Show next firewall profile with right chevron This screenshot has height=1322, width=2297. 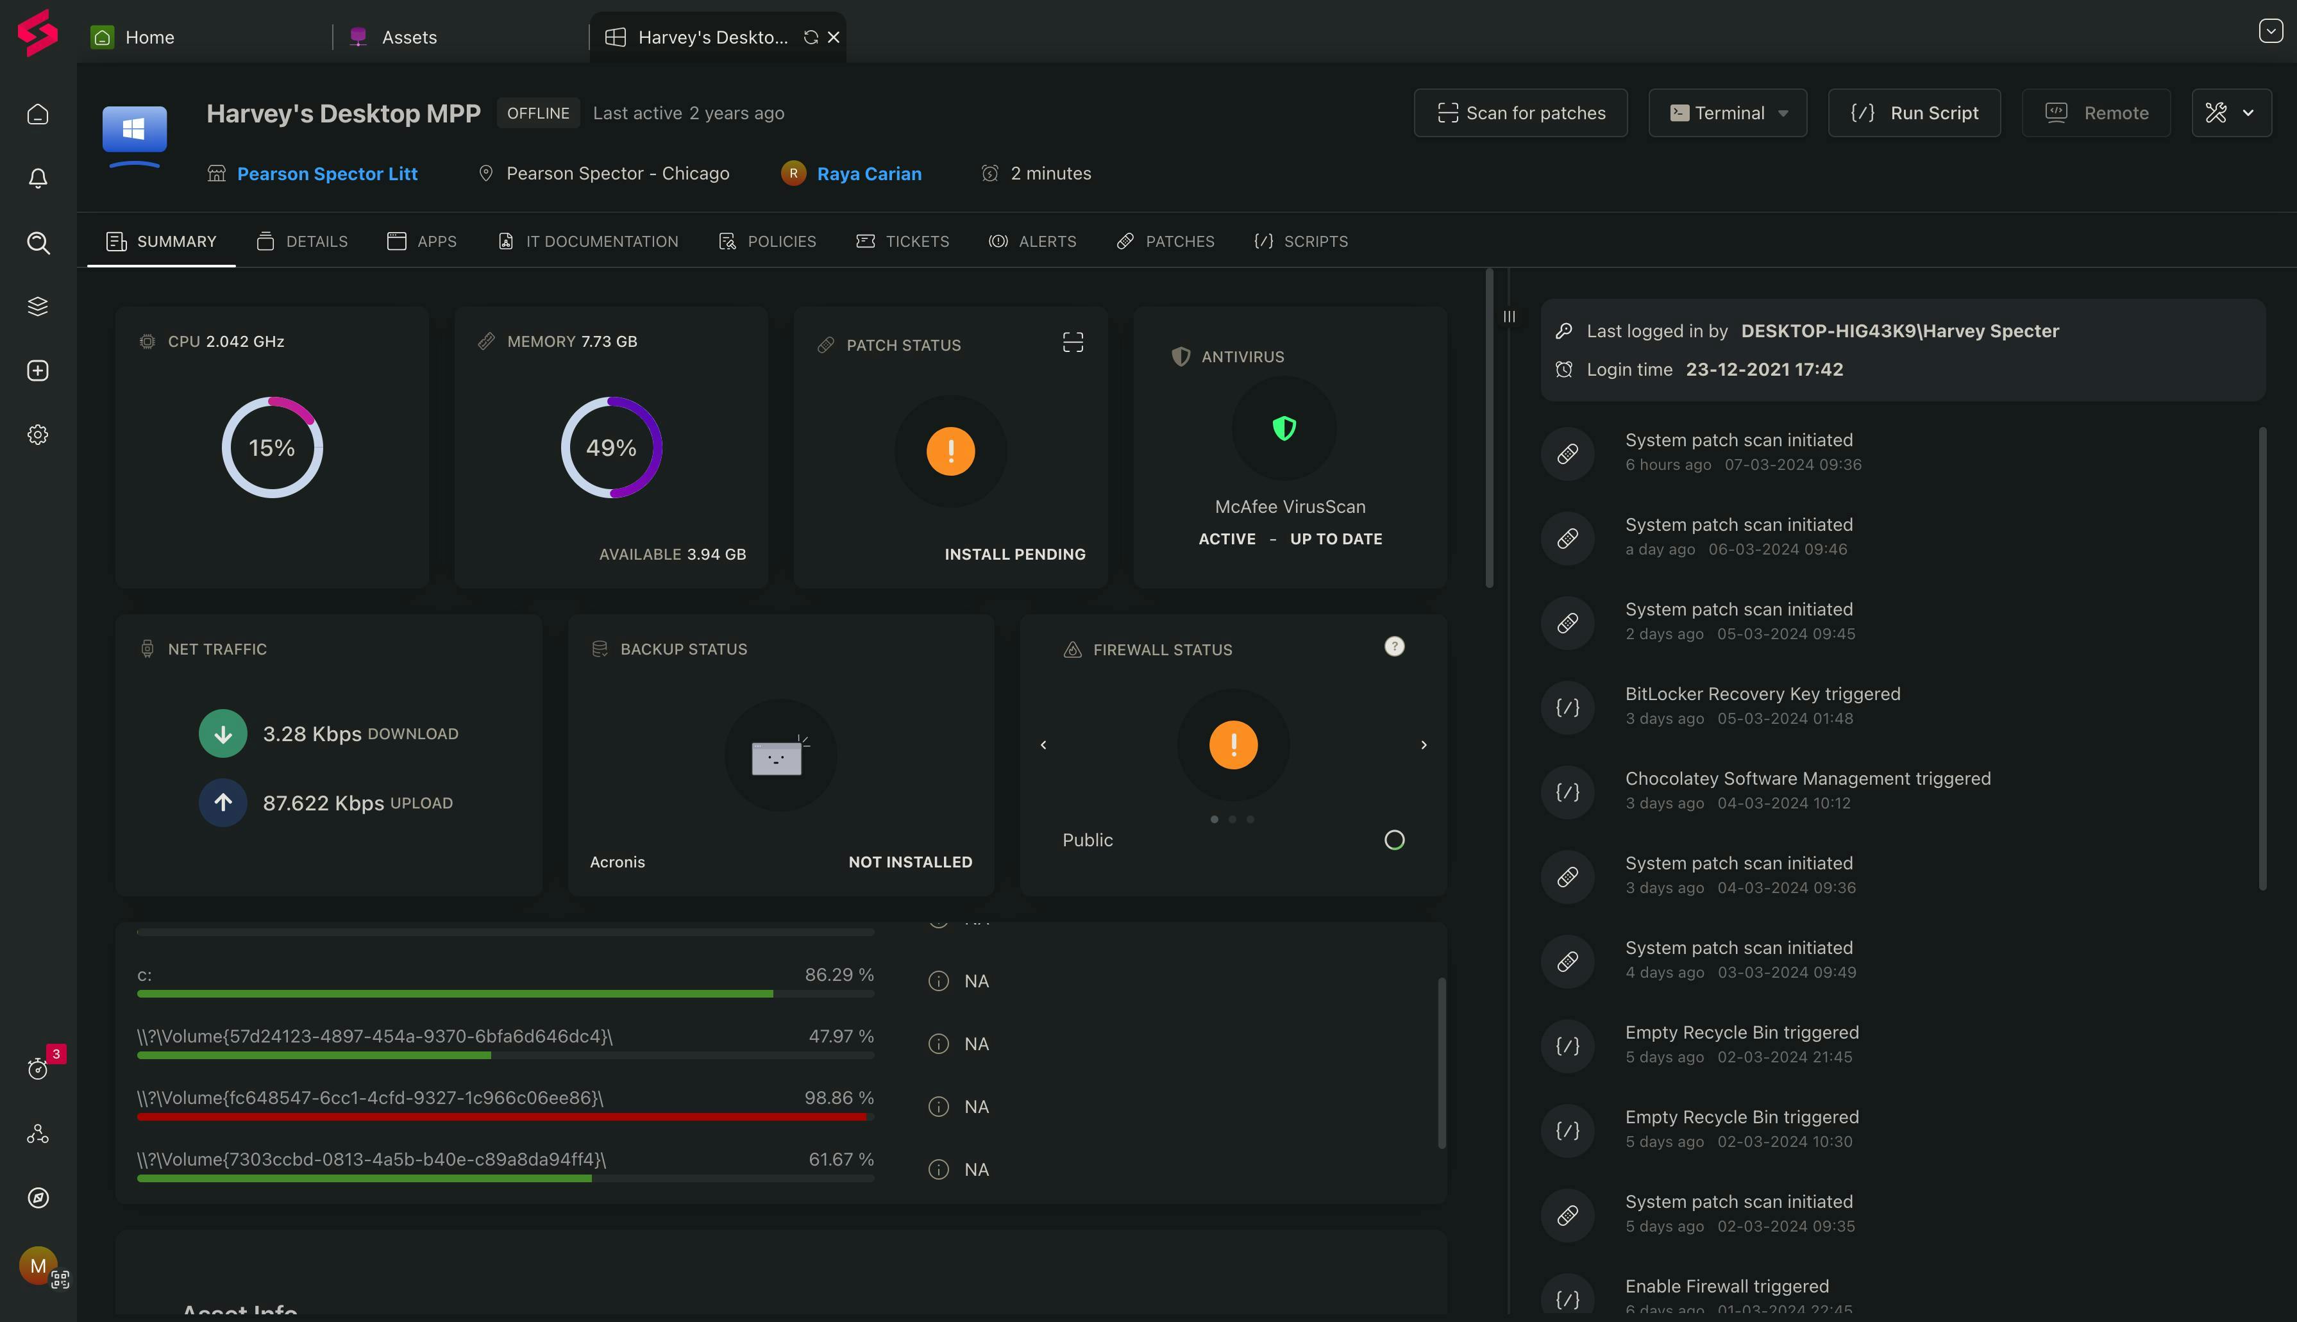click(x=1423, y=744)
